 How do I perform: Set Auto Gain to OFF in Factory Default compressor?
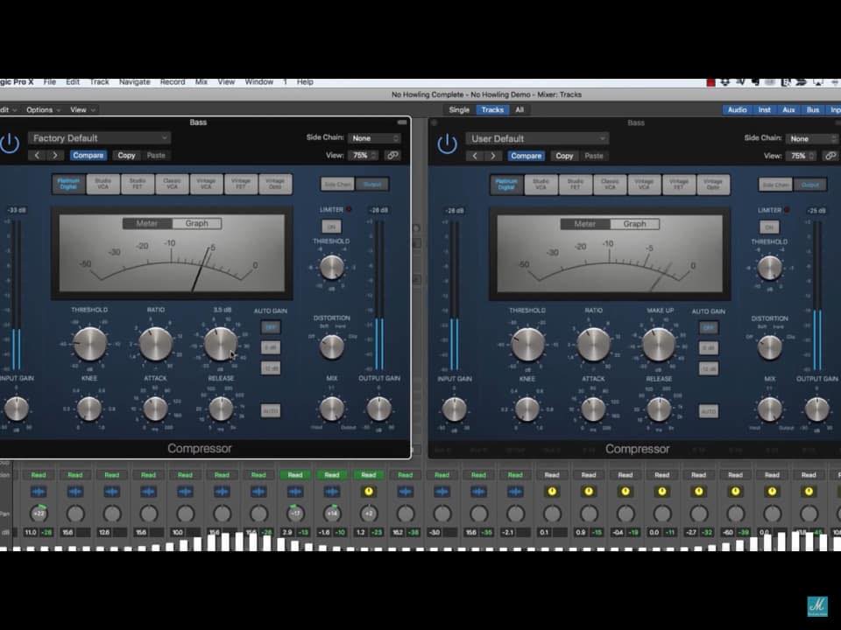(x=271, y=326)
